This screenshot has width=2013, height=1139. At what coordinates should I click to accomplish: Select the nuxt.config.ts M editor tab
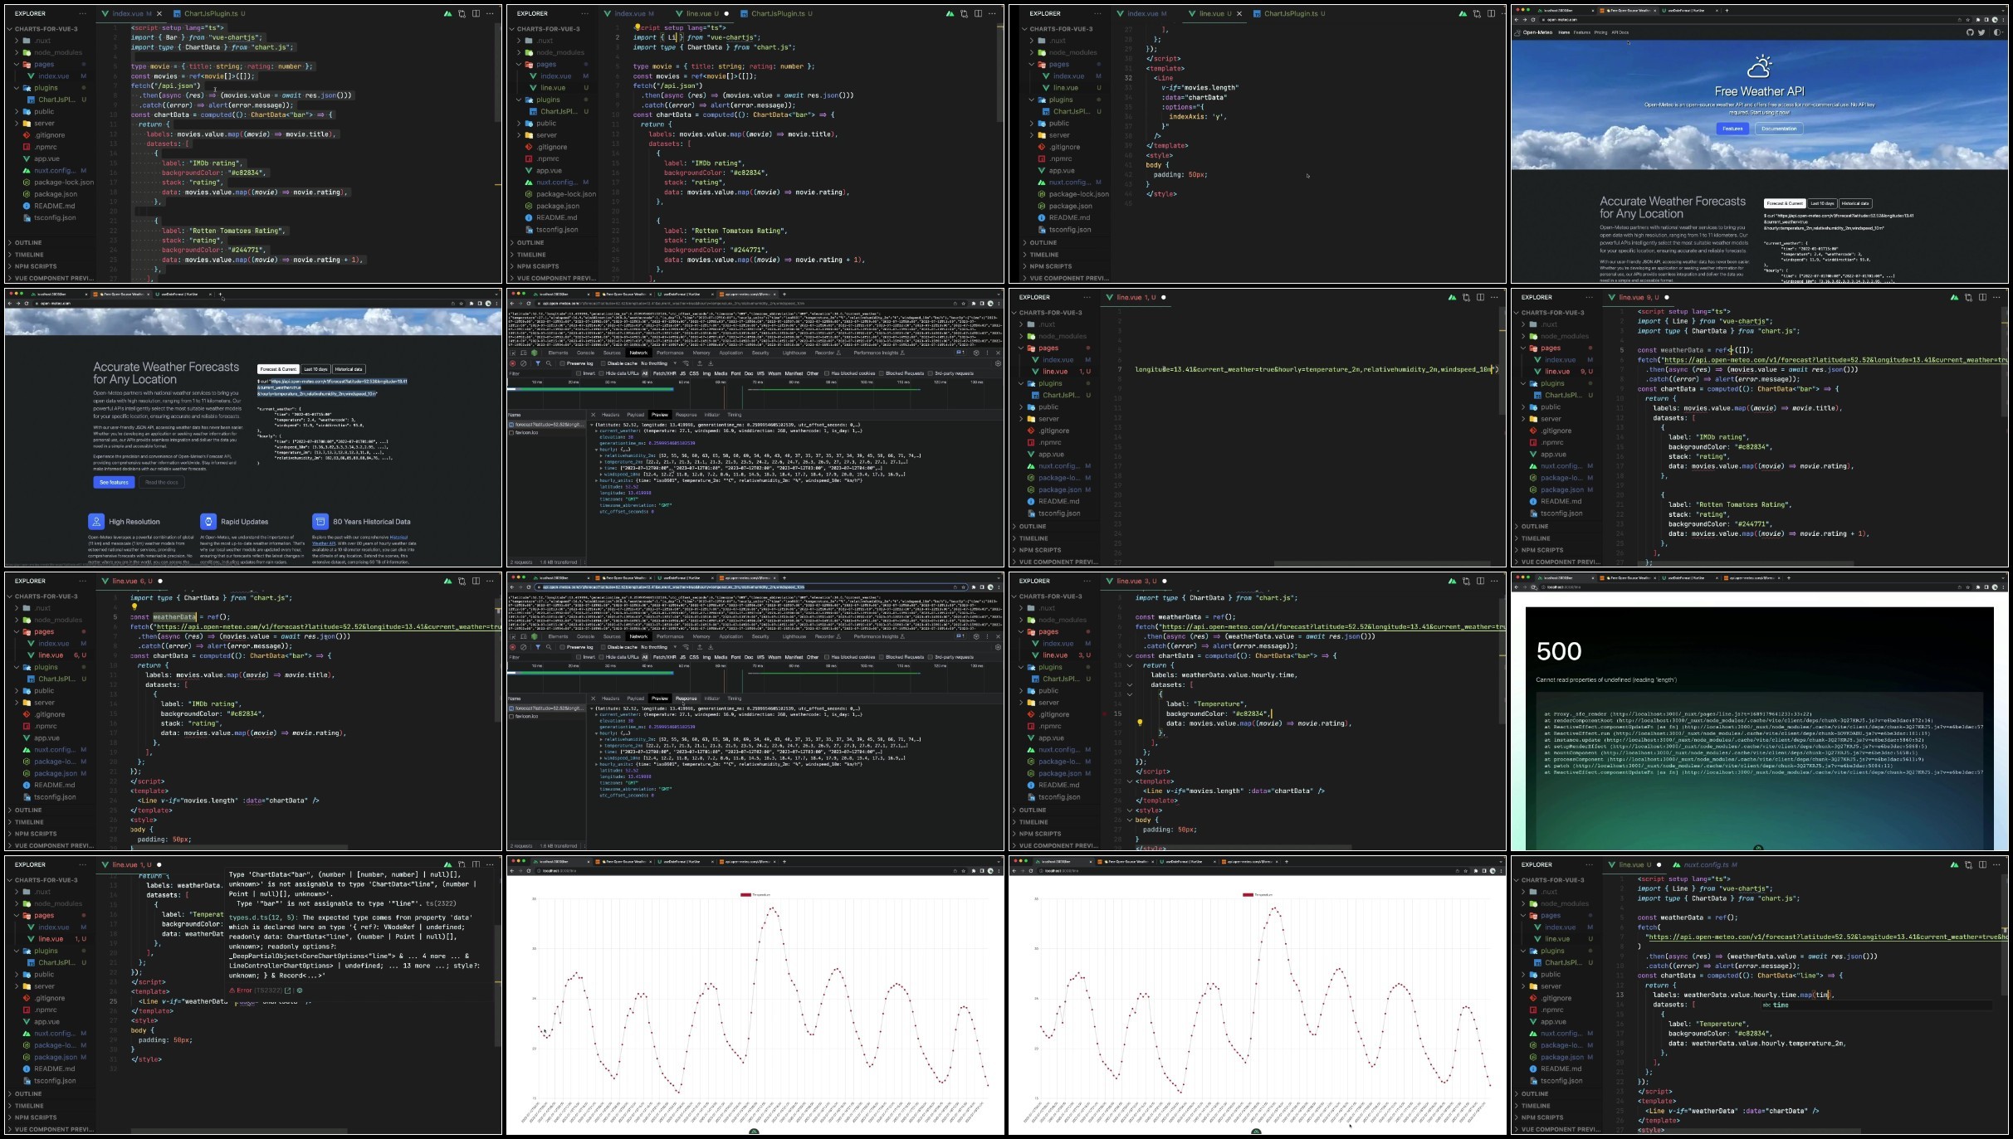[1703, 864]
